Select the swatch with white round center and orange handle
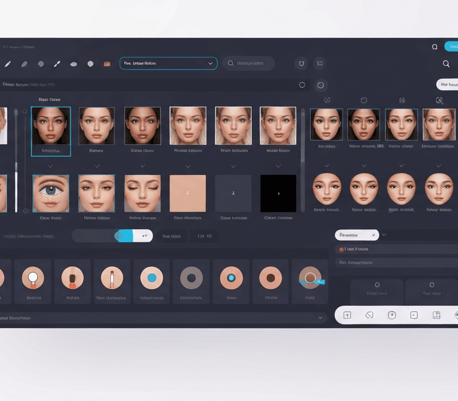 click(x=33, y=278)
